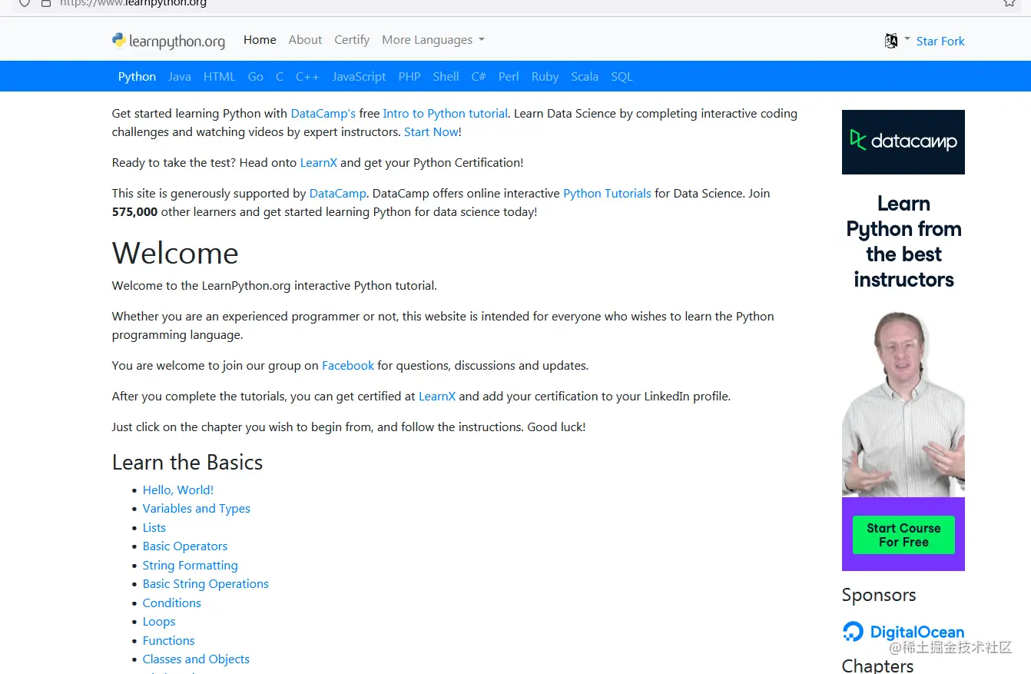Switch to the Scala tab
The image size is (1031, 674).
(585, 77)
